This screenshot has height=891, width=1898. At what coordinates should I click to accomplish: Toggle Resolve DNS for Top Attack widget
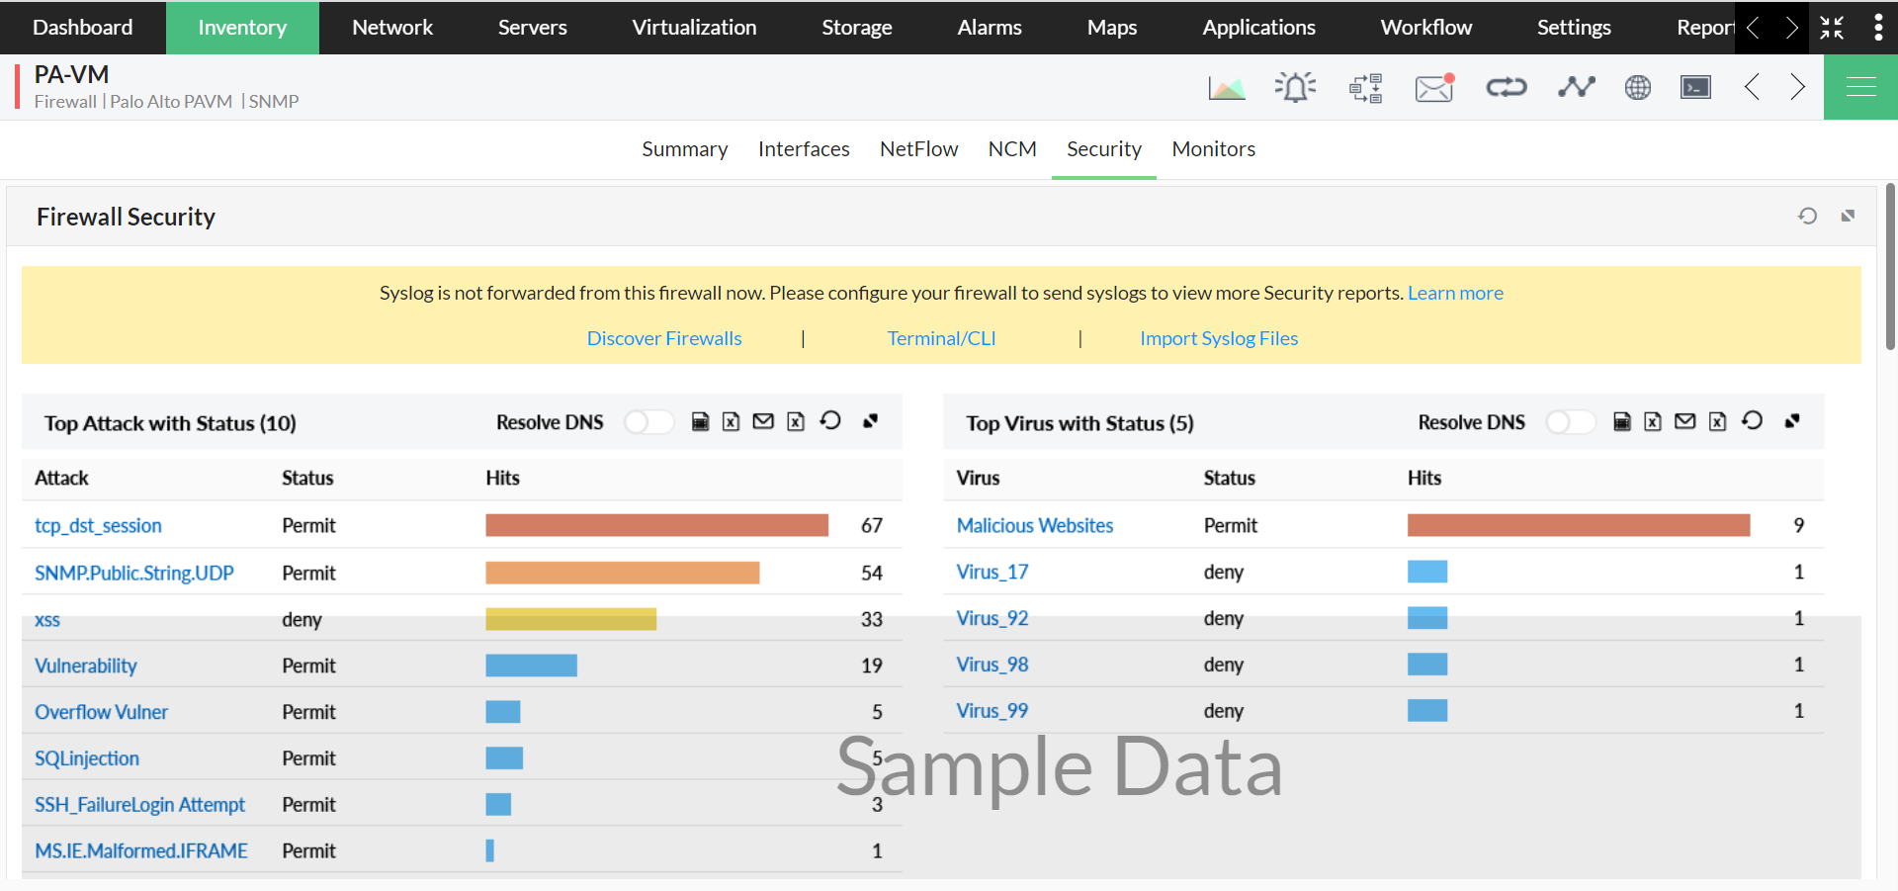click(x=648, y=422)
